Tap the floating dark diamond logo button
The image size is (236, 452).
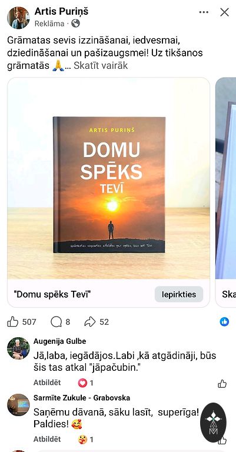[x=214, y=423]
